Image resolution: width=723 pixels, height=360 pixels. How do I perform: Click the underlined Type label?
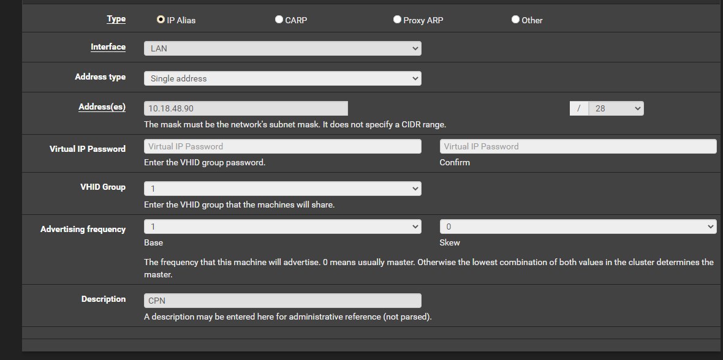[x=116, y=19]
